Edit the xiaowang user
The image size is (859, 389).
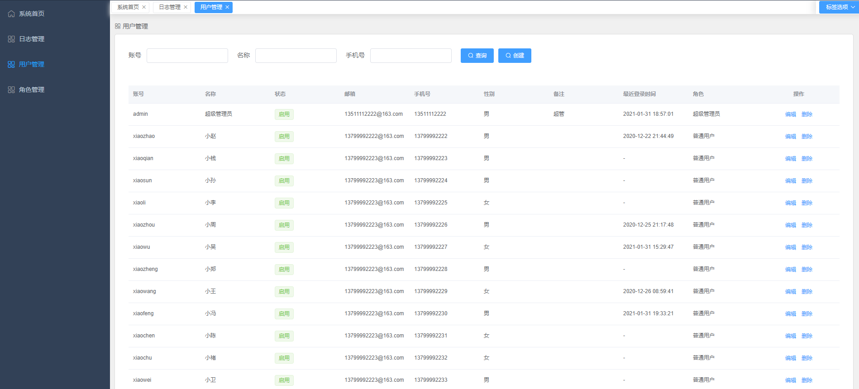(x=791, y=292)
